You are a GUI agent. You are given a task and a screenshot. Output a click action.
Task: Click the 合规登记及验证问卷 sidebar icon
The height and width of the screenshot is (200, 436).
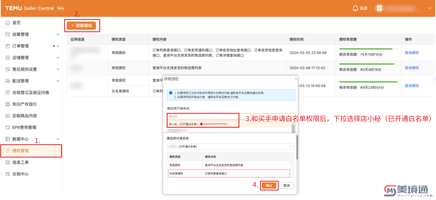(8, 92)
